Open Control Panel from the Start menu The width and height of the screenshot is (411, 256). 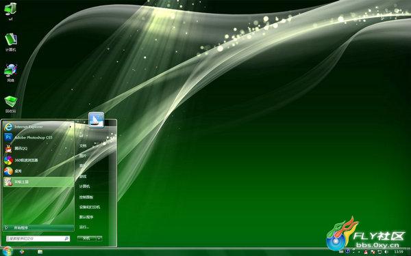[x=86, y=197]
